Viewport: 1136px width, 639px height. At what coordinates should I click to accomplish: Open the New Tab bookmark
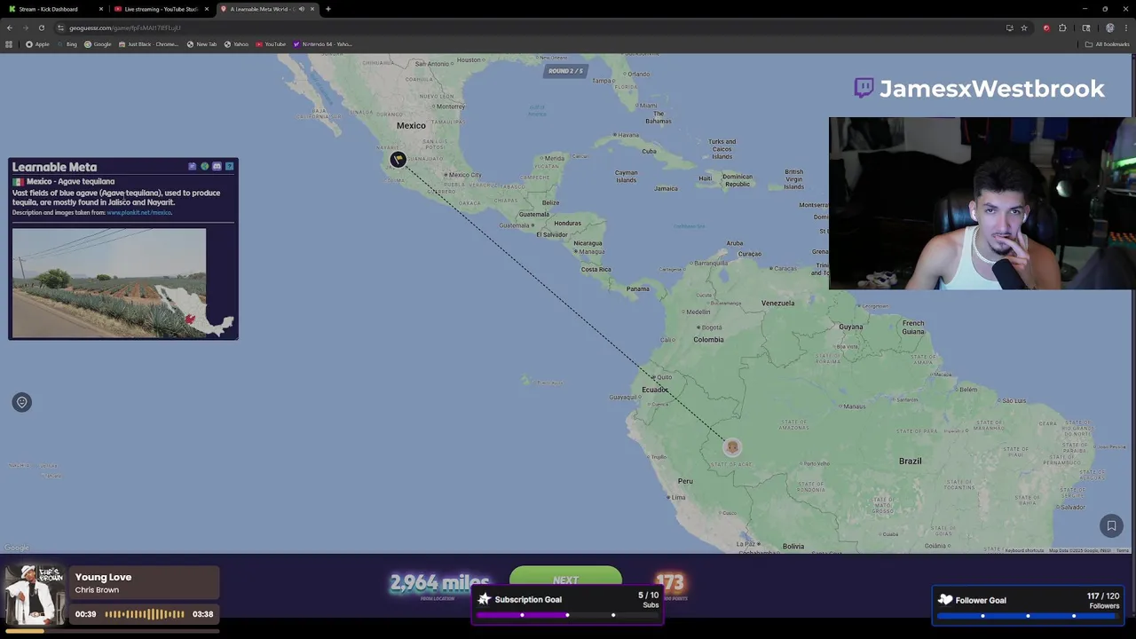point(201,44)
